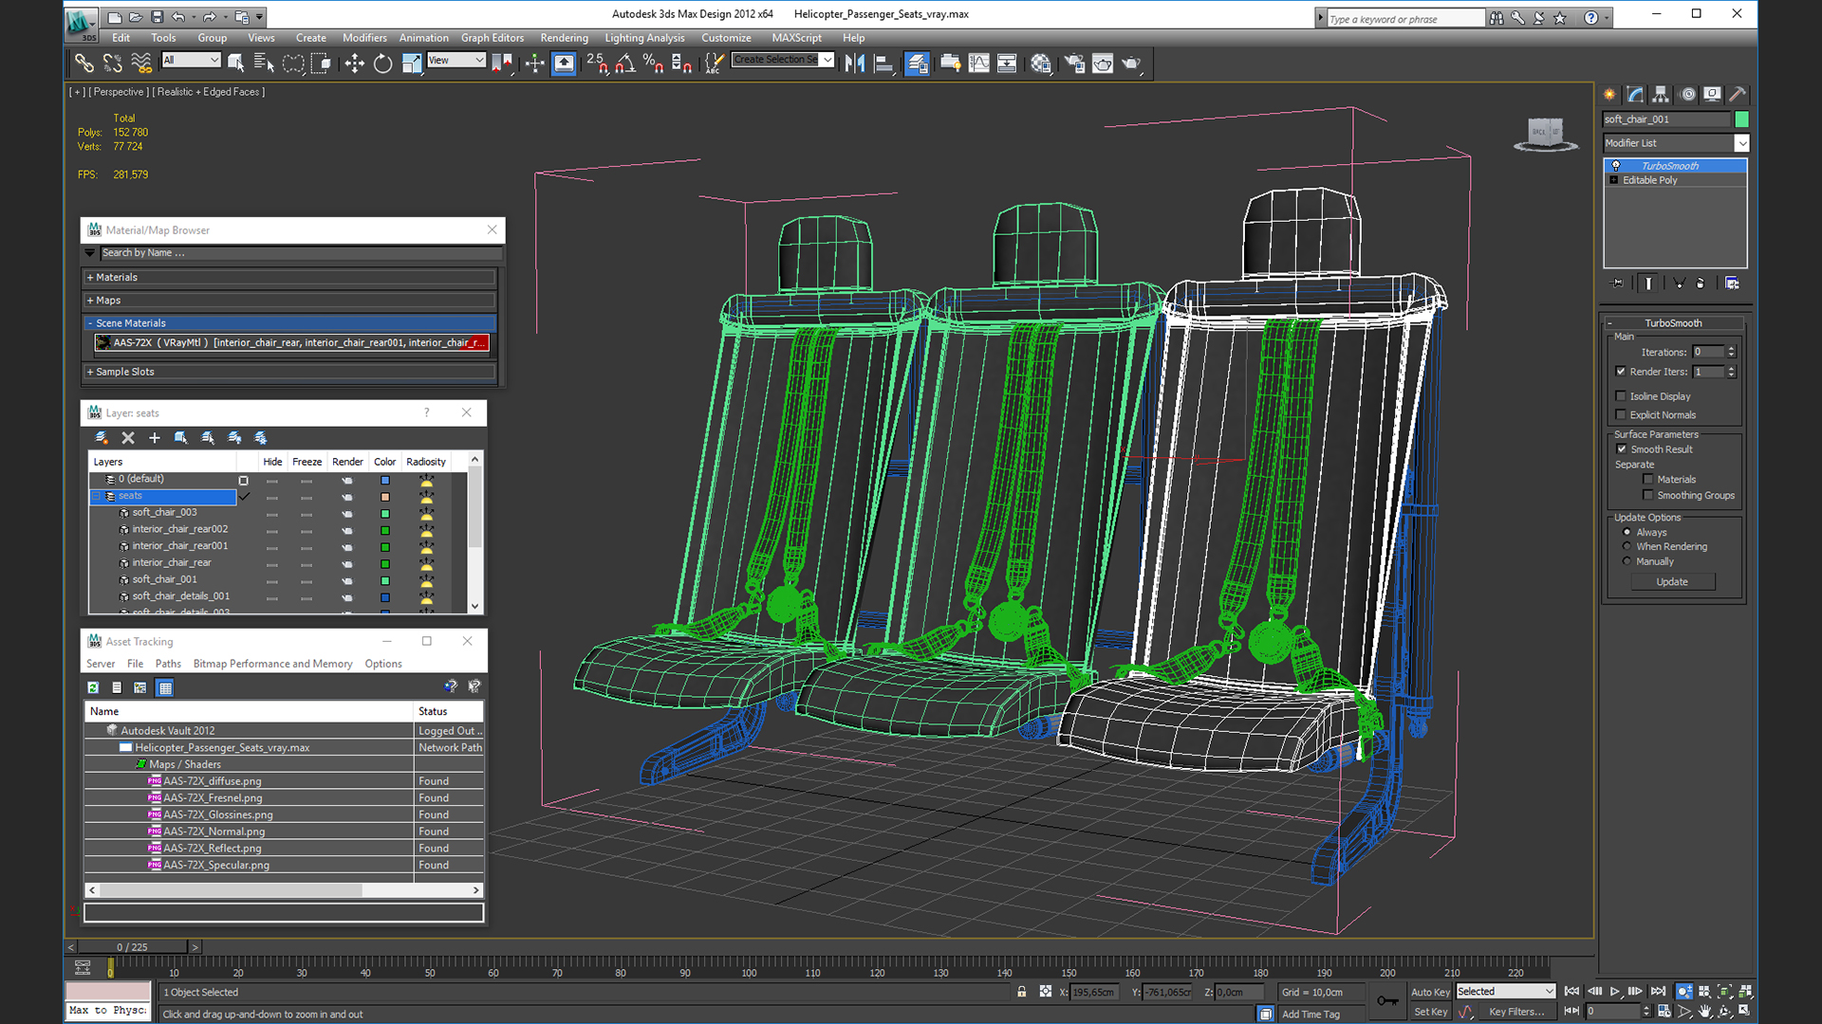Viewport: 1822px width, 1024px height.
Task: Toggle the Angle Snap icon
Action: point(625,64)
